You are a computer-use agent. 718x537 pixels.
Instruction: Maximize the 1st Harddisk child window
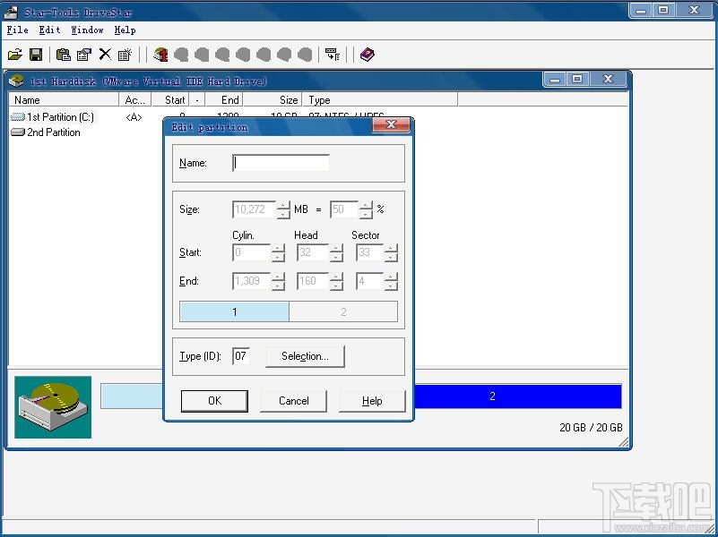coord(577,79)
